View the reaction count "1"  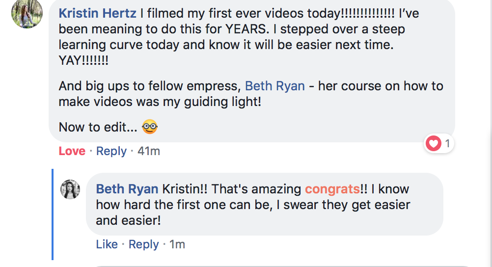coord(447,144)
